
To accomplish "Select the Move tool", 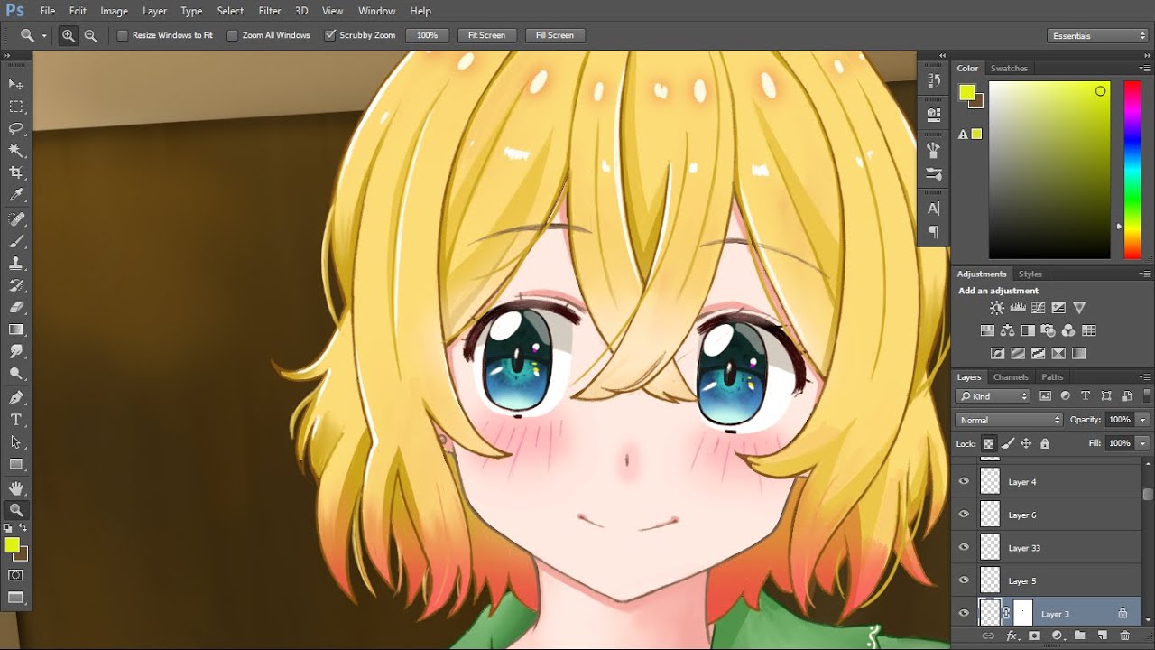I will (16, 83).
